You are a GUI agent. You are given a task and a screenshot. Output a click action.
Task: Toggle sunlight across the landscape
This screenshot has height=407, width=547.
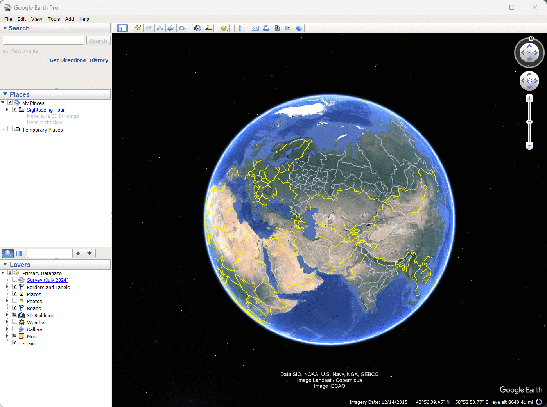pyautogui.click(x=208, y=28)
